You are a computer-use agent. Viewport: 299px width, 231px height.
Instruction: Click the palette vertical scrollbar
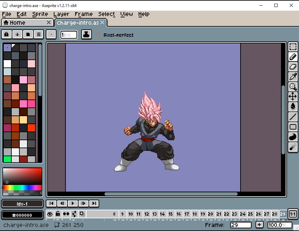[x=40, y=70]
